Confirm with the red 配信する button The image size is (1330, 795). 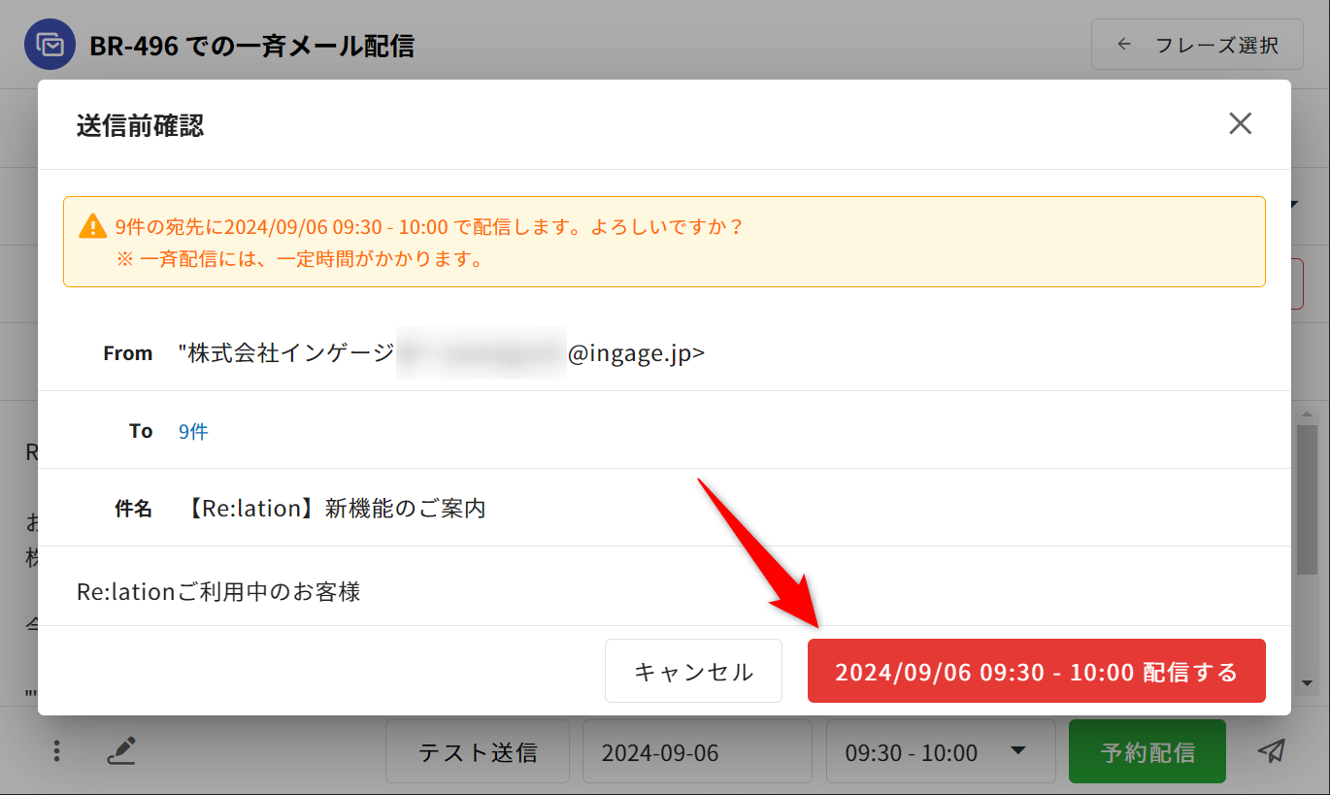coord(1036,671)
